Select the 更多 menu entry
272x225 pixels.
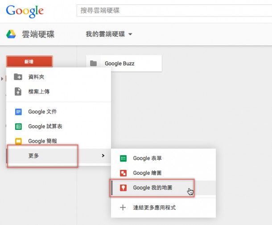33,156
